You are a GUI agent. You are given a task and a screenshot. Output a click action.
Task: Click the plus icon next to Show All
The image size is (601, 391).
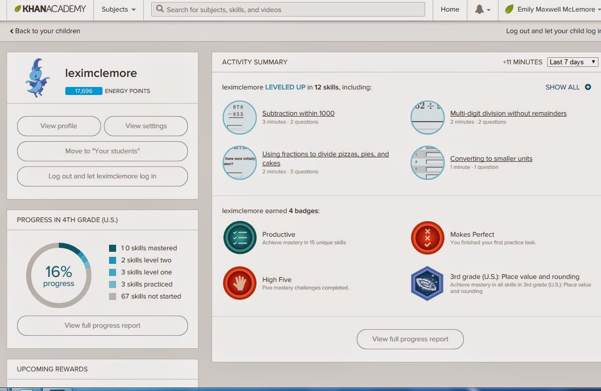[588, 87]
